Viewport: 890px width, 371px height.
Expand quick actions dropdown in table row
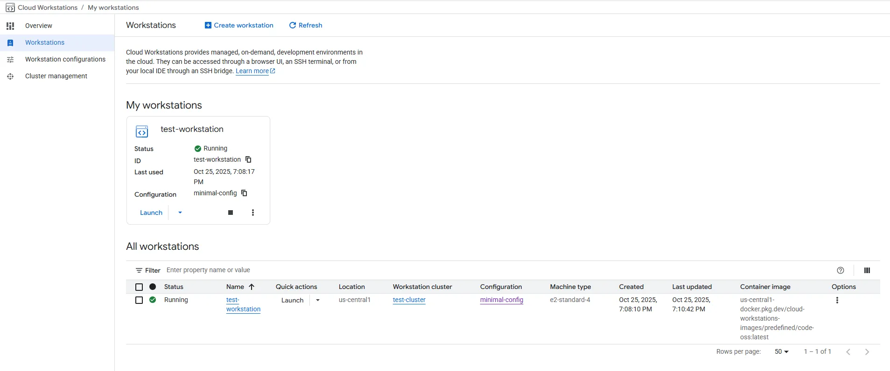tap(318, 301)
